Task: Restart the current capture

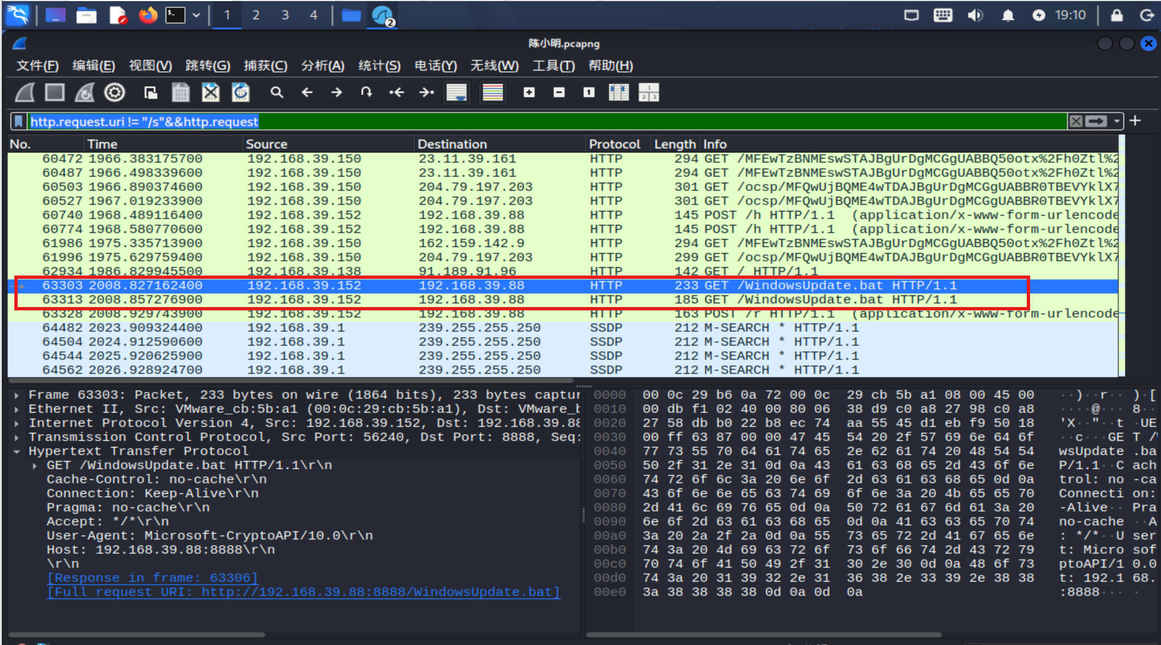Action: (x=85, y=93)
